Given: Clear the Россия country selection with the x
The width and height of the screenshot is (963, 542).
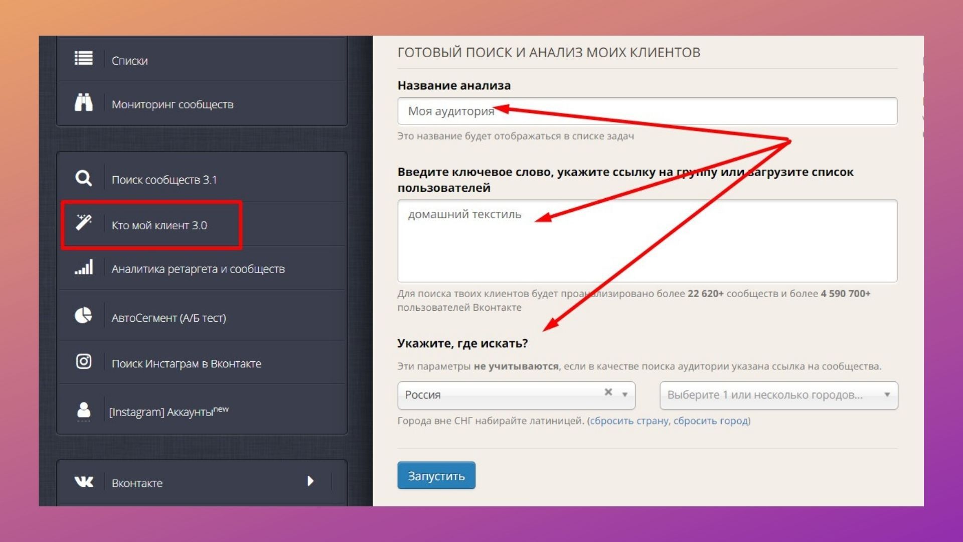Looking at the screenshot, I should [x=608, y=392].
